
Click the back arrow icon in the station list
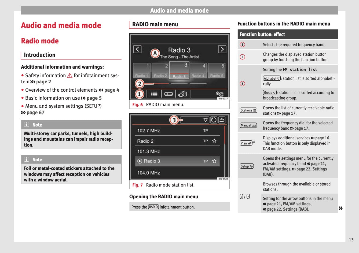click(222, 120)
